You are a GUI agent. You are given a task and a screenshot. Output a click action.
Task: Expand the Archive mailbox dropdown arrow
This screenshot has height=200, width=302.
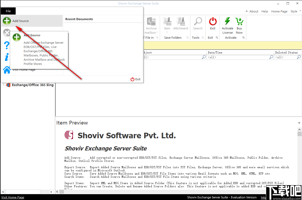click(x=157, y=33)
